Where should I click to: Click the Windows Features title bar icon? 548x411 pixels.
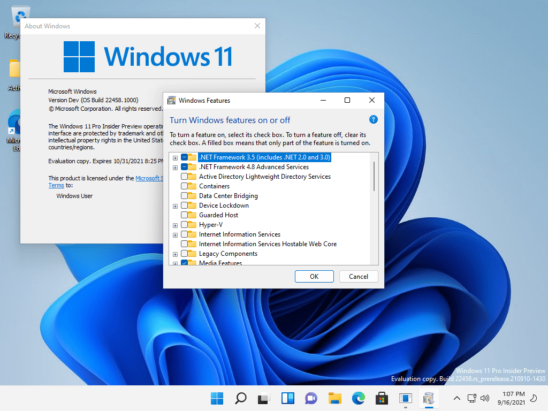pyautogui.click(x=172, y=100)
